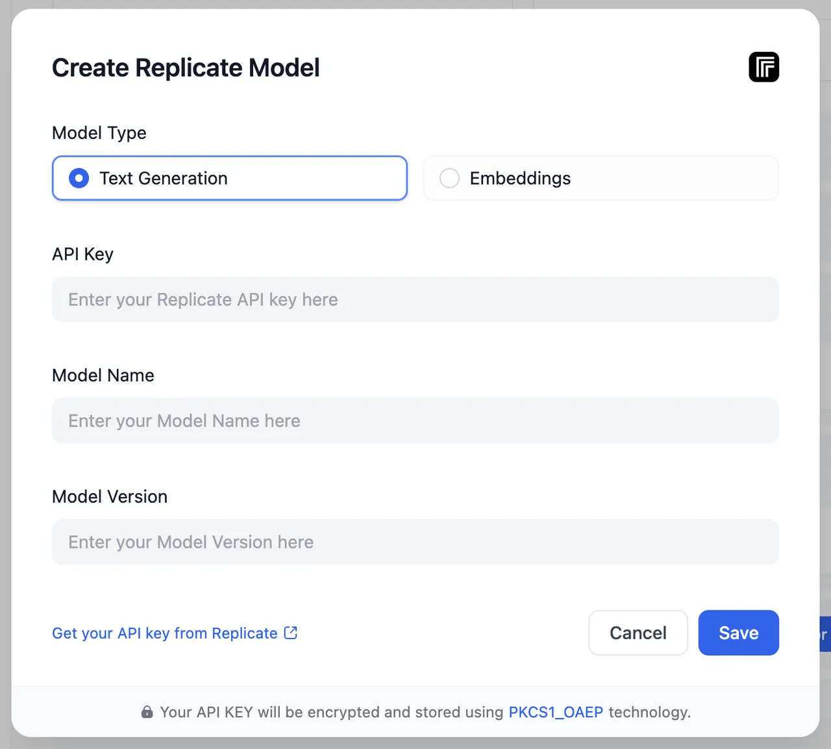Click the Model Name field label
831x749 pixels.
pyautogui.click(x=103, y=375)
